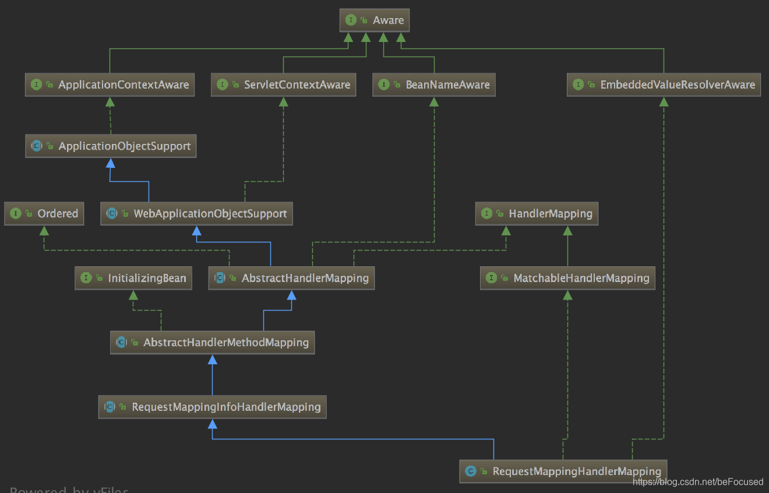The image size is (769, 493).
Task: Select the ServletContextAware node
Action: pos(283,84)
